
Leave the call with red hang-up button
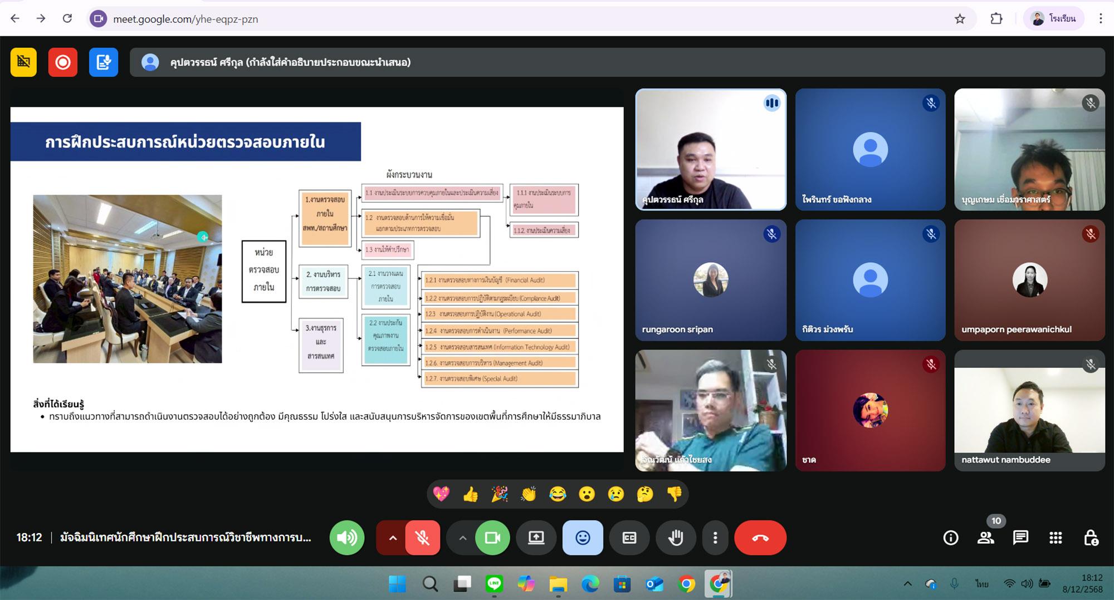pos(760,538)
